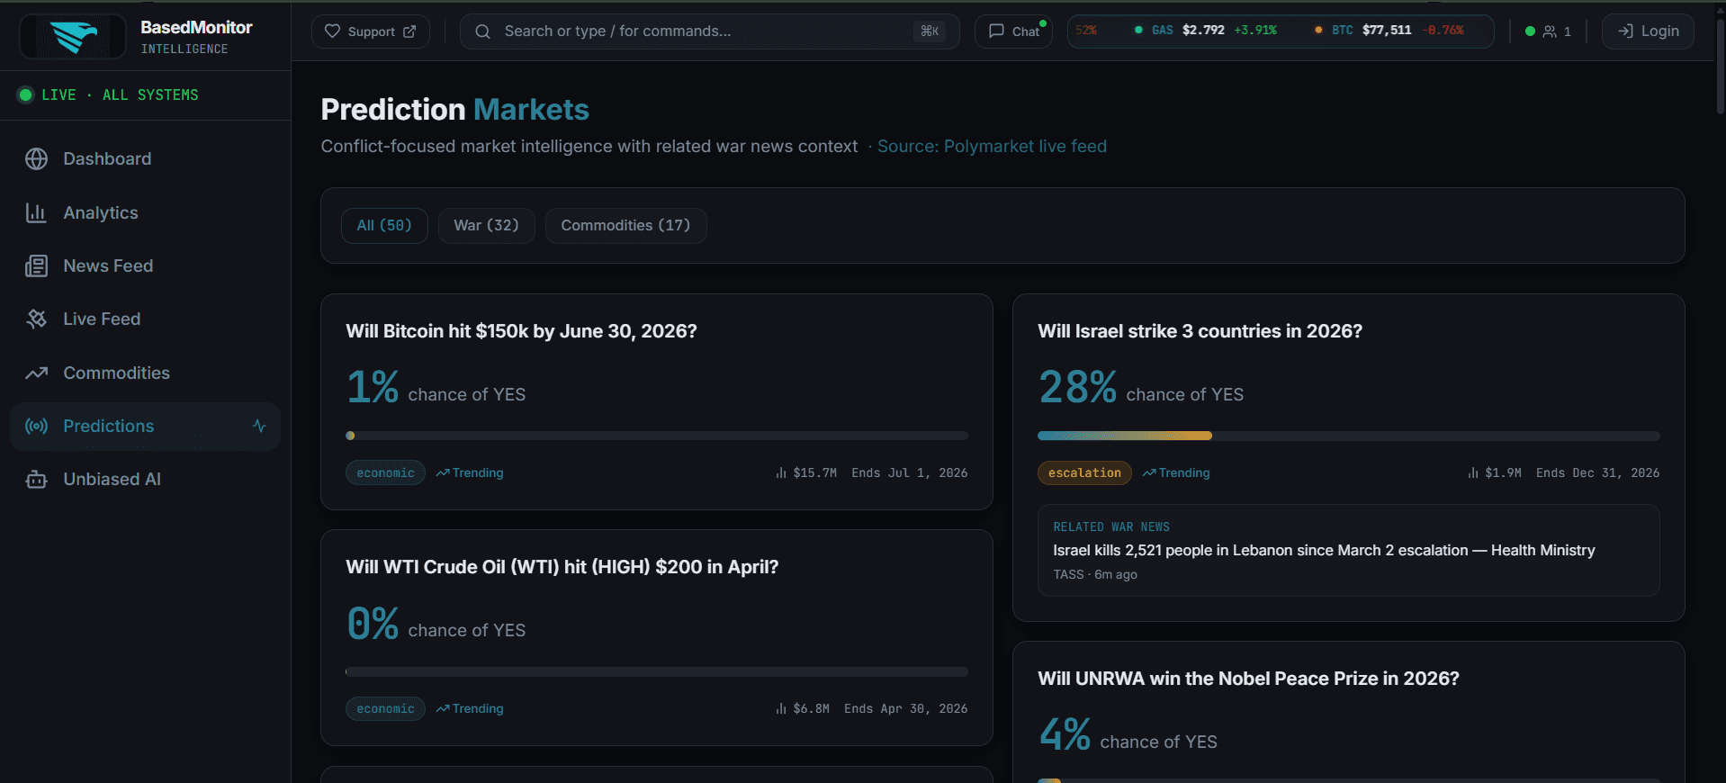Focus the search or commands field
This screenshot has width=1726, height=783.
tap(709, 31)
